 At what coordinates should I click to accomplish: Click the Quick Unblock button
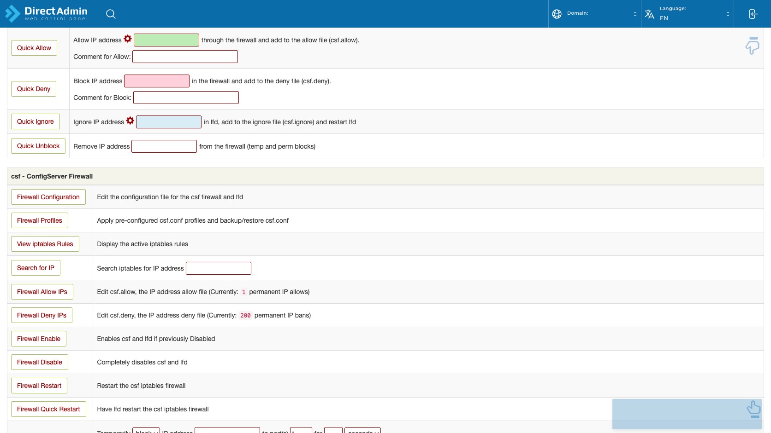[38, 146]
